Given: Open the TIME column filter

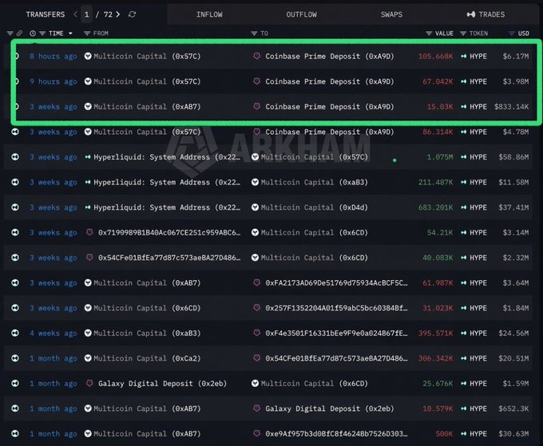Looking at the screenshot, I should [42, 34].
